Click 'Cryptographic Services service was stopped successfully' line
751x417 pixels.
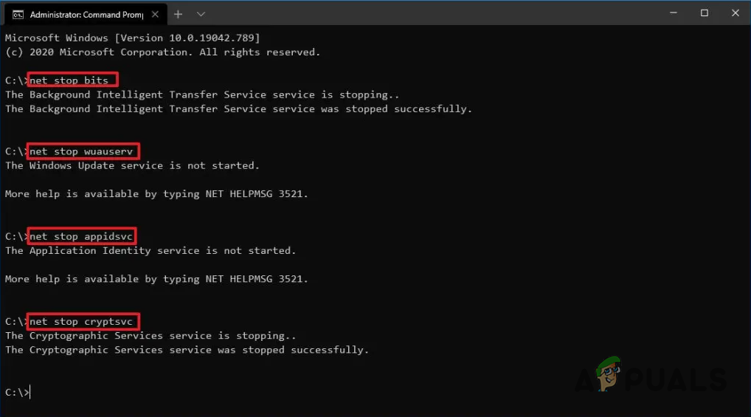pyautogui.click(x=187, y=350)
